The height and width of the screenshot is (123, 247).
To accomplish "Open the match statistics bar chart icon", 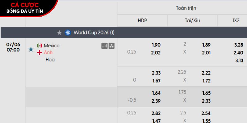I will point(104,46).
